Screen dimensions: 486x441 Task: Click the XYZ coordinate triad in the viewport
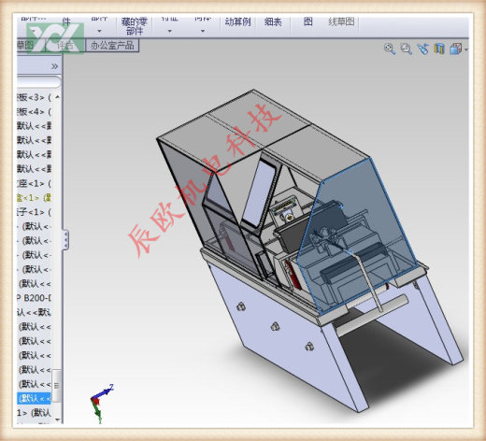[101, 403]
